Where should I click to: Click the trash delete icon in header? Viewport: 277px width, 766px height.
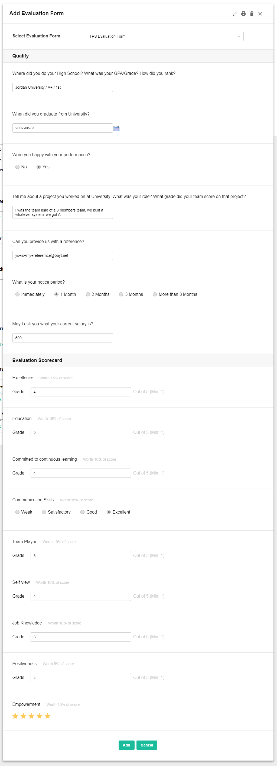pos(252,14)
